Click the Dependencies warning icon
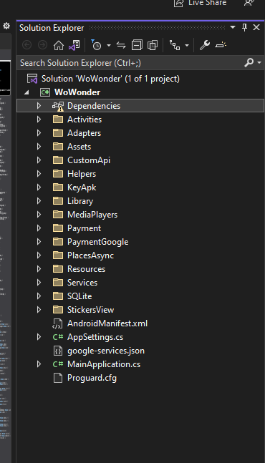The image size is (265, 463). point(58,106)
